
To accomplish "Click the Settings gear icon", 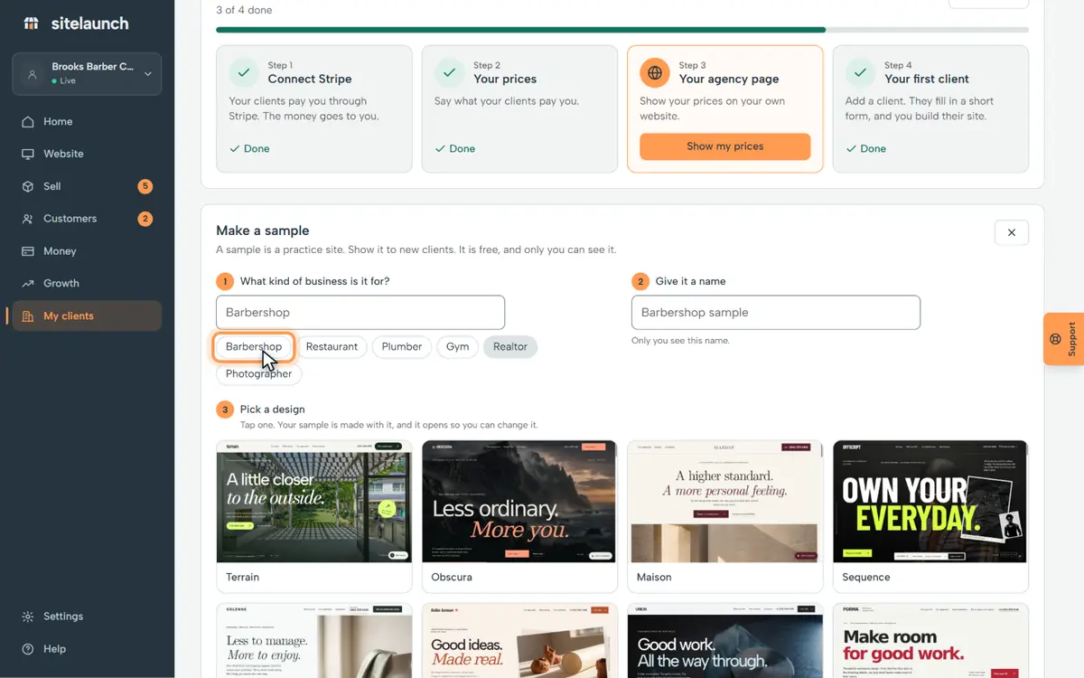I will [28, 617].
